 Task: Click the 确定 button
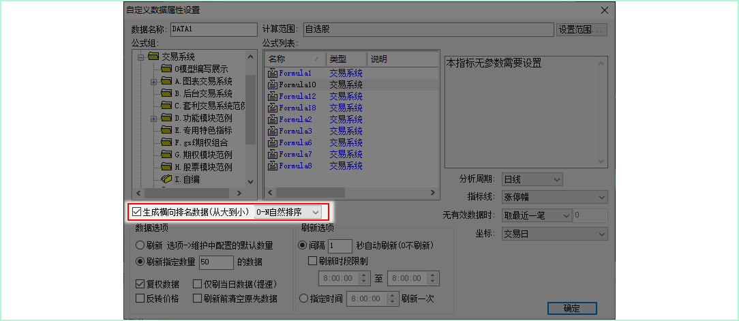point(572,309)
